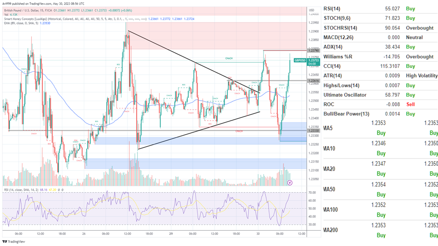Click the Ariff99 published on TradingView text
The width and height of the screenshot is (438, 246).
click(42, 3)
